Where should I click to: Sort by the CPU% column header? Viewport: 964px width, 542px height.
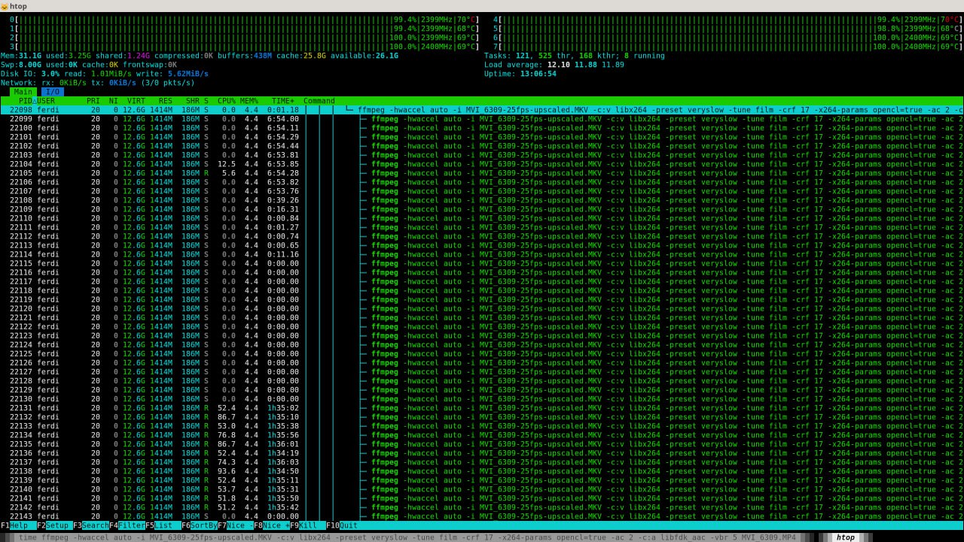(x=226, y=101)
